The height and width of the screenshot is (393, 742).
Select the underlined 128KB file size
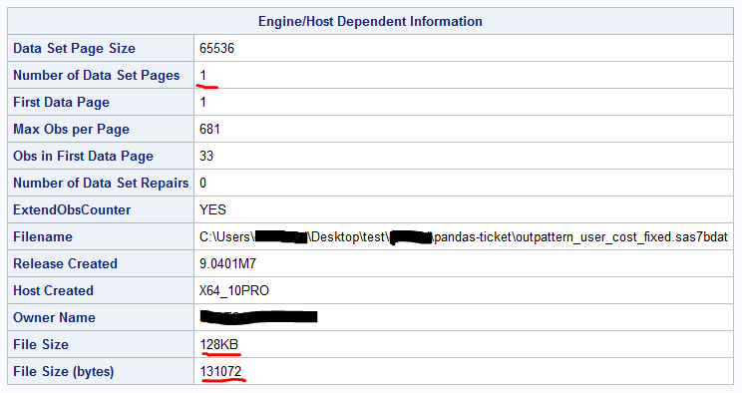click(x=219, y=345)
